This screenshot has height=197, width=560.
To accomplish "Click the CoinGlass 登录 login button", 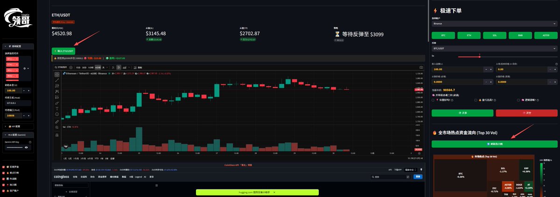I will pos(419,177).
